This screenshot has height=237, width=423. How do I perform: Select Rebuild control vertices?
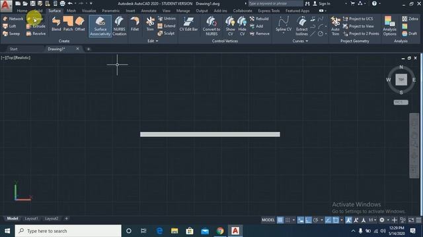point(259,19)
